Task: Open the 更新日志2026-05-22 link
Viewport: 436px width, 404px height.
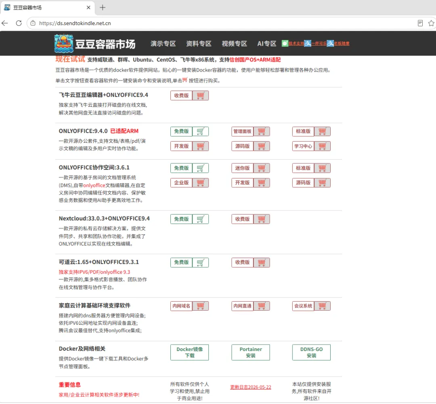Action: click(251, 387)
